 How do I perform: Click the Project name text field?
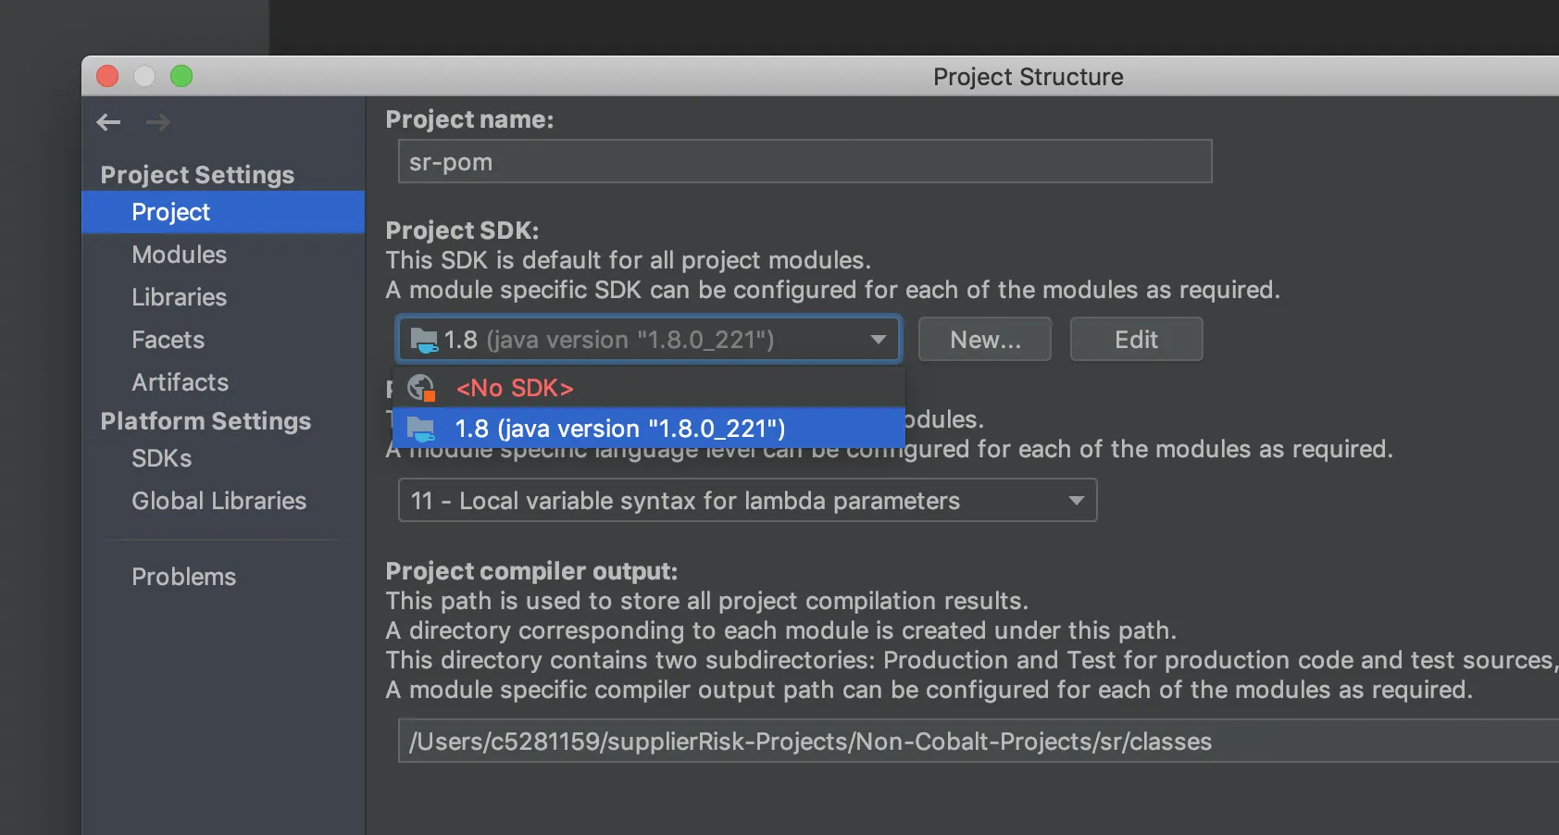[804, 162]
